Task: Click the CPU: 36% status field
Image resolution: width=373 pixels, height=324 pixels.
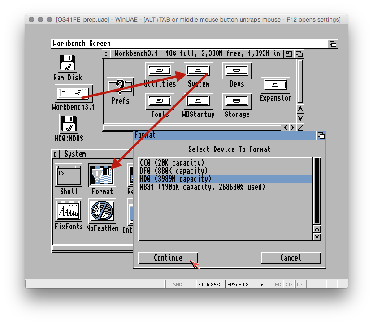Action: [210, 284]
